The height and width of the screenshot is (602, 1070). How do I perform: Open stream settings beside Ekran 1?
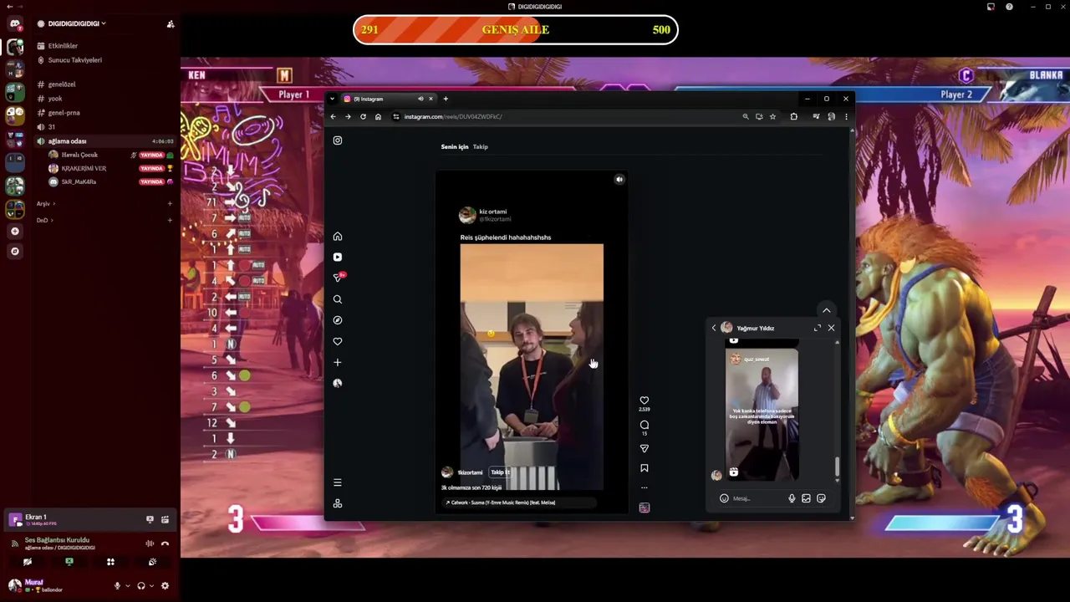(165, 520)
